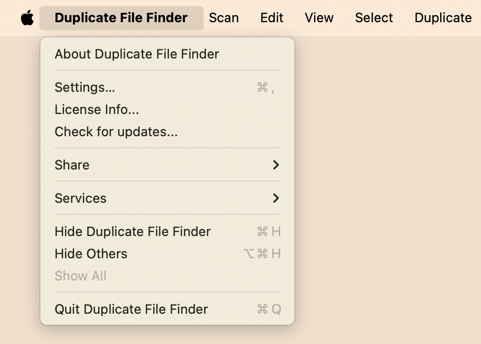Open the Scan menu

[x=224, y=18]
